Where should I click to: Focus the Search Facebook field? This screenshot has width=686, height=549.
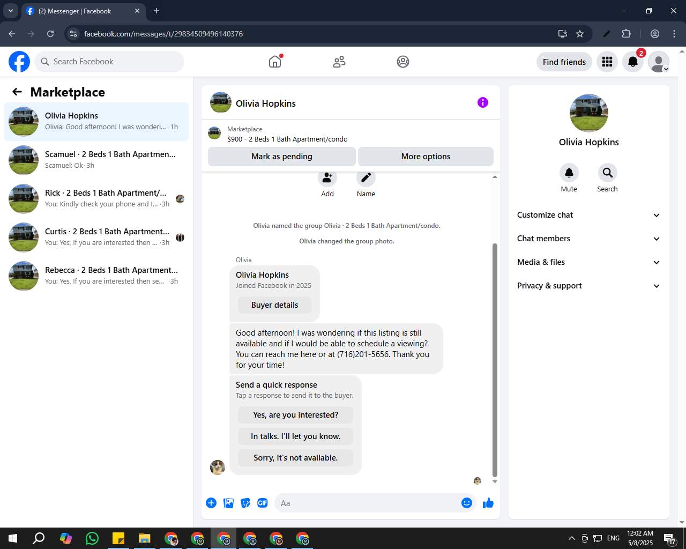point(109,62)
